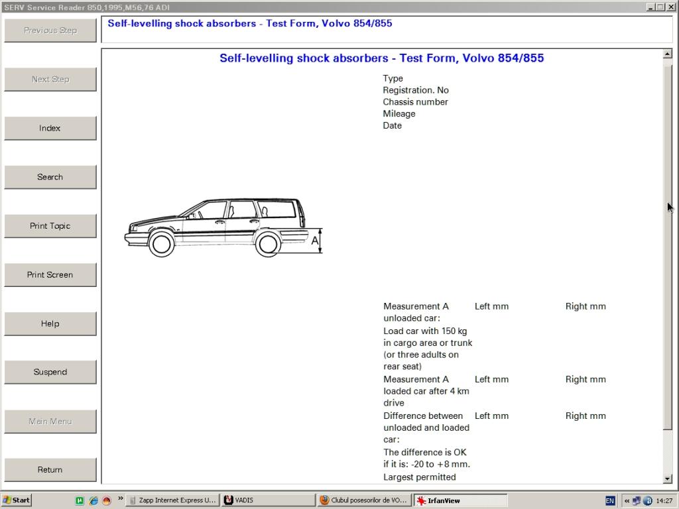Screen dimensions: 679x509
Task: Launch Internet Explorer from quick launch
Action: coord(93,500)
